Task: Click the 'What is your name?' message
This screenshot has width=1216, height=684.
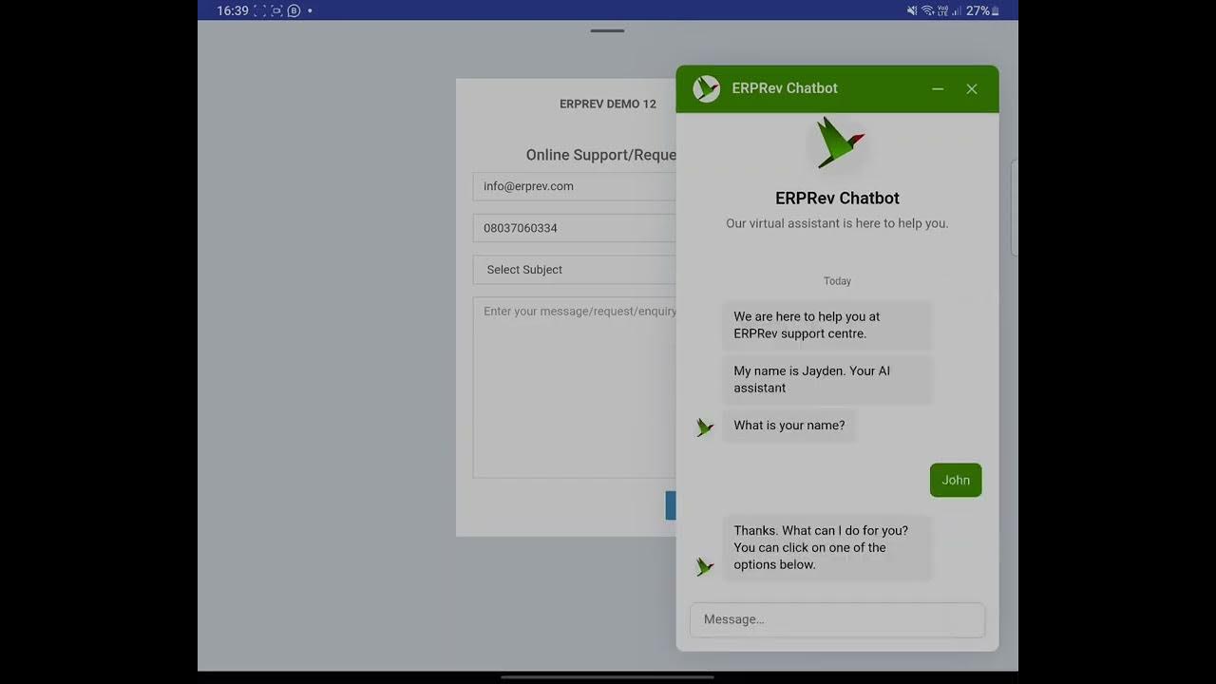Action: [789, 425]
